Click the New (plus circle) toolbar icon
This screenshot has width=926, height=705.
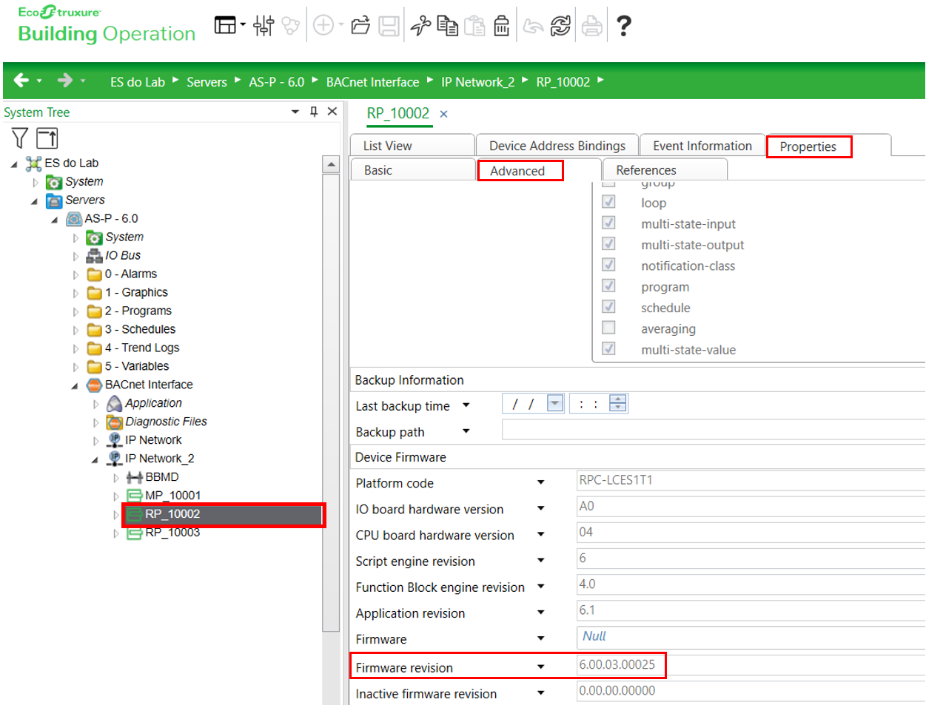323,25
